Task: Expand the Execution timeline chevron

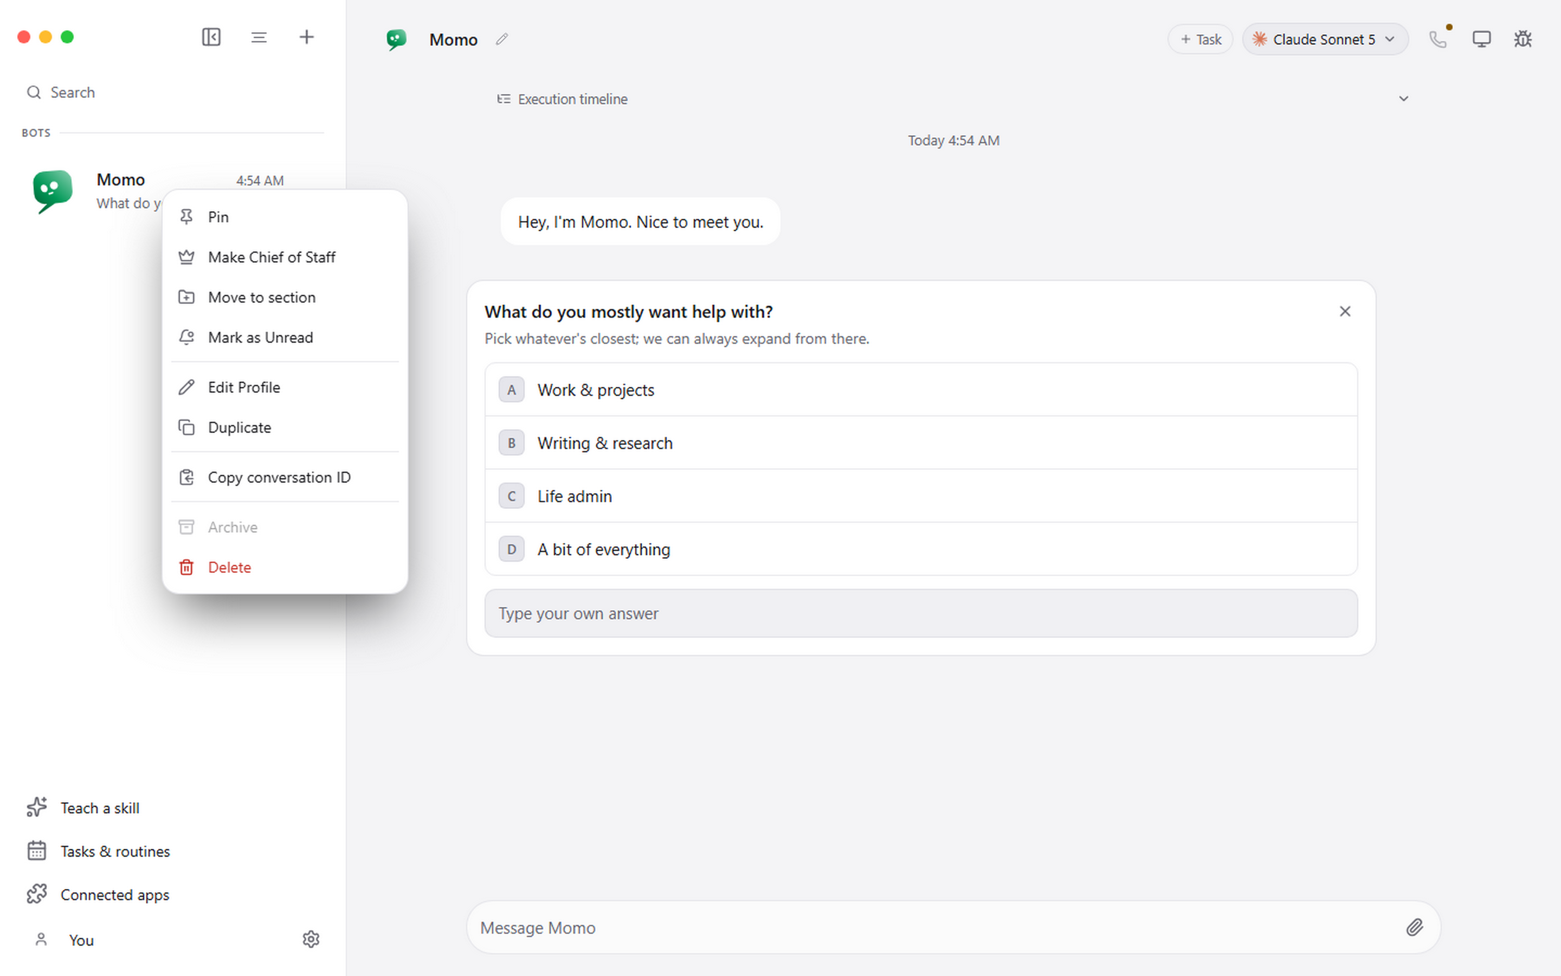Action: click(x=1403, y=99)
